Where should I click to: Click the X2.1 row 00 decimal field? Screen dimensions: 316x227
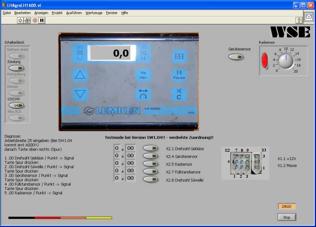(130, 148)
